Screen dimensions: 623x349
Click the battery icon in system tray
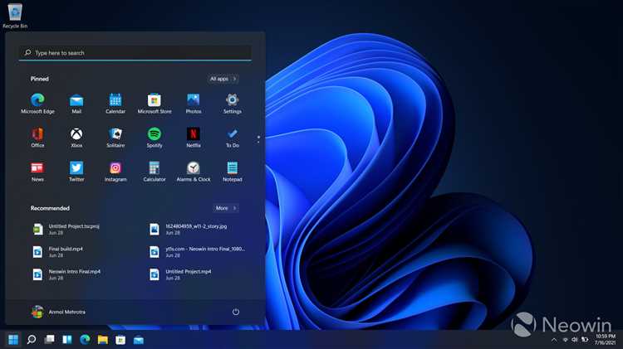(585, 340)
